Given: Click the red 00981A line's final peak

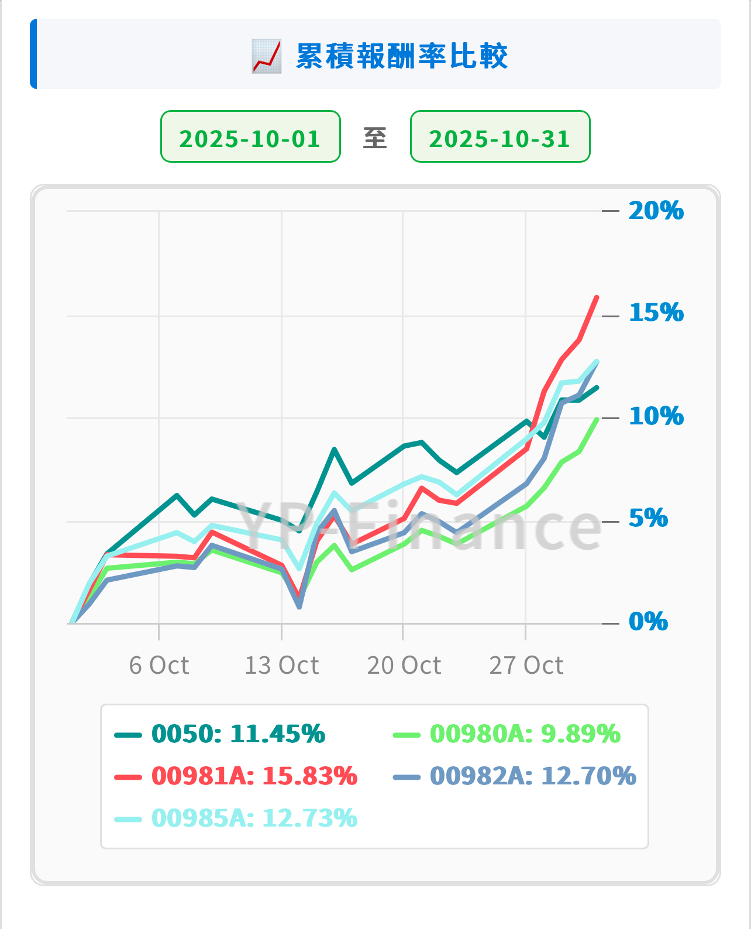Looking at the screenshot, I should click(x=597, y=298).
